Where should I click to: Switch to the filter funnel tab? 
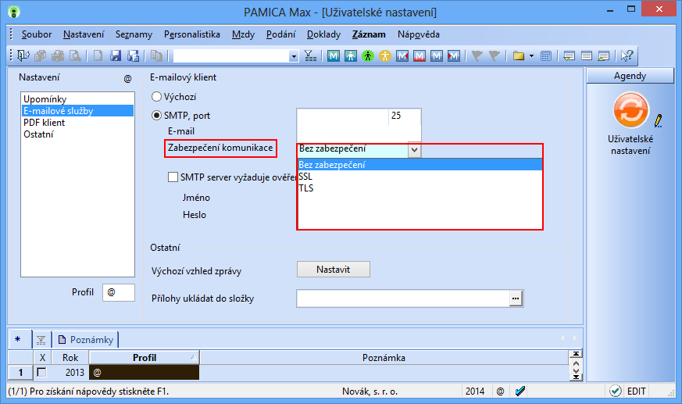pos(41,340)
